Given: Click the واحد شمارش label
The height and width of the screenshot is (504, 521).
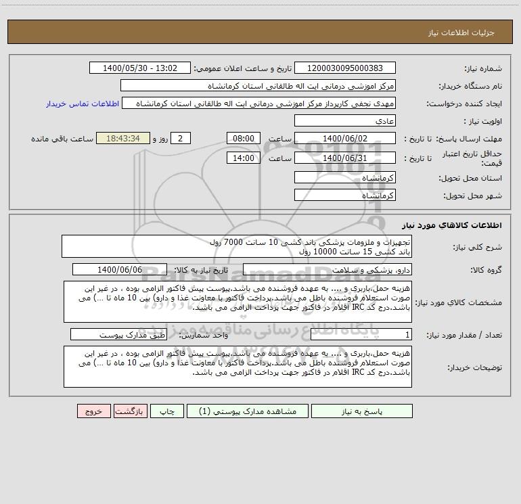Looking at the screenshot, I should [204, 336].
